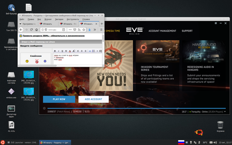Image resolution: width=232 pixels, height=145 pixels.
Task: Click the site info icon in address bar
Action: (x=43, y=30)
